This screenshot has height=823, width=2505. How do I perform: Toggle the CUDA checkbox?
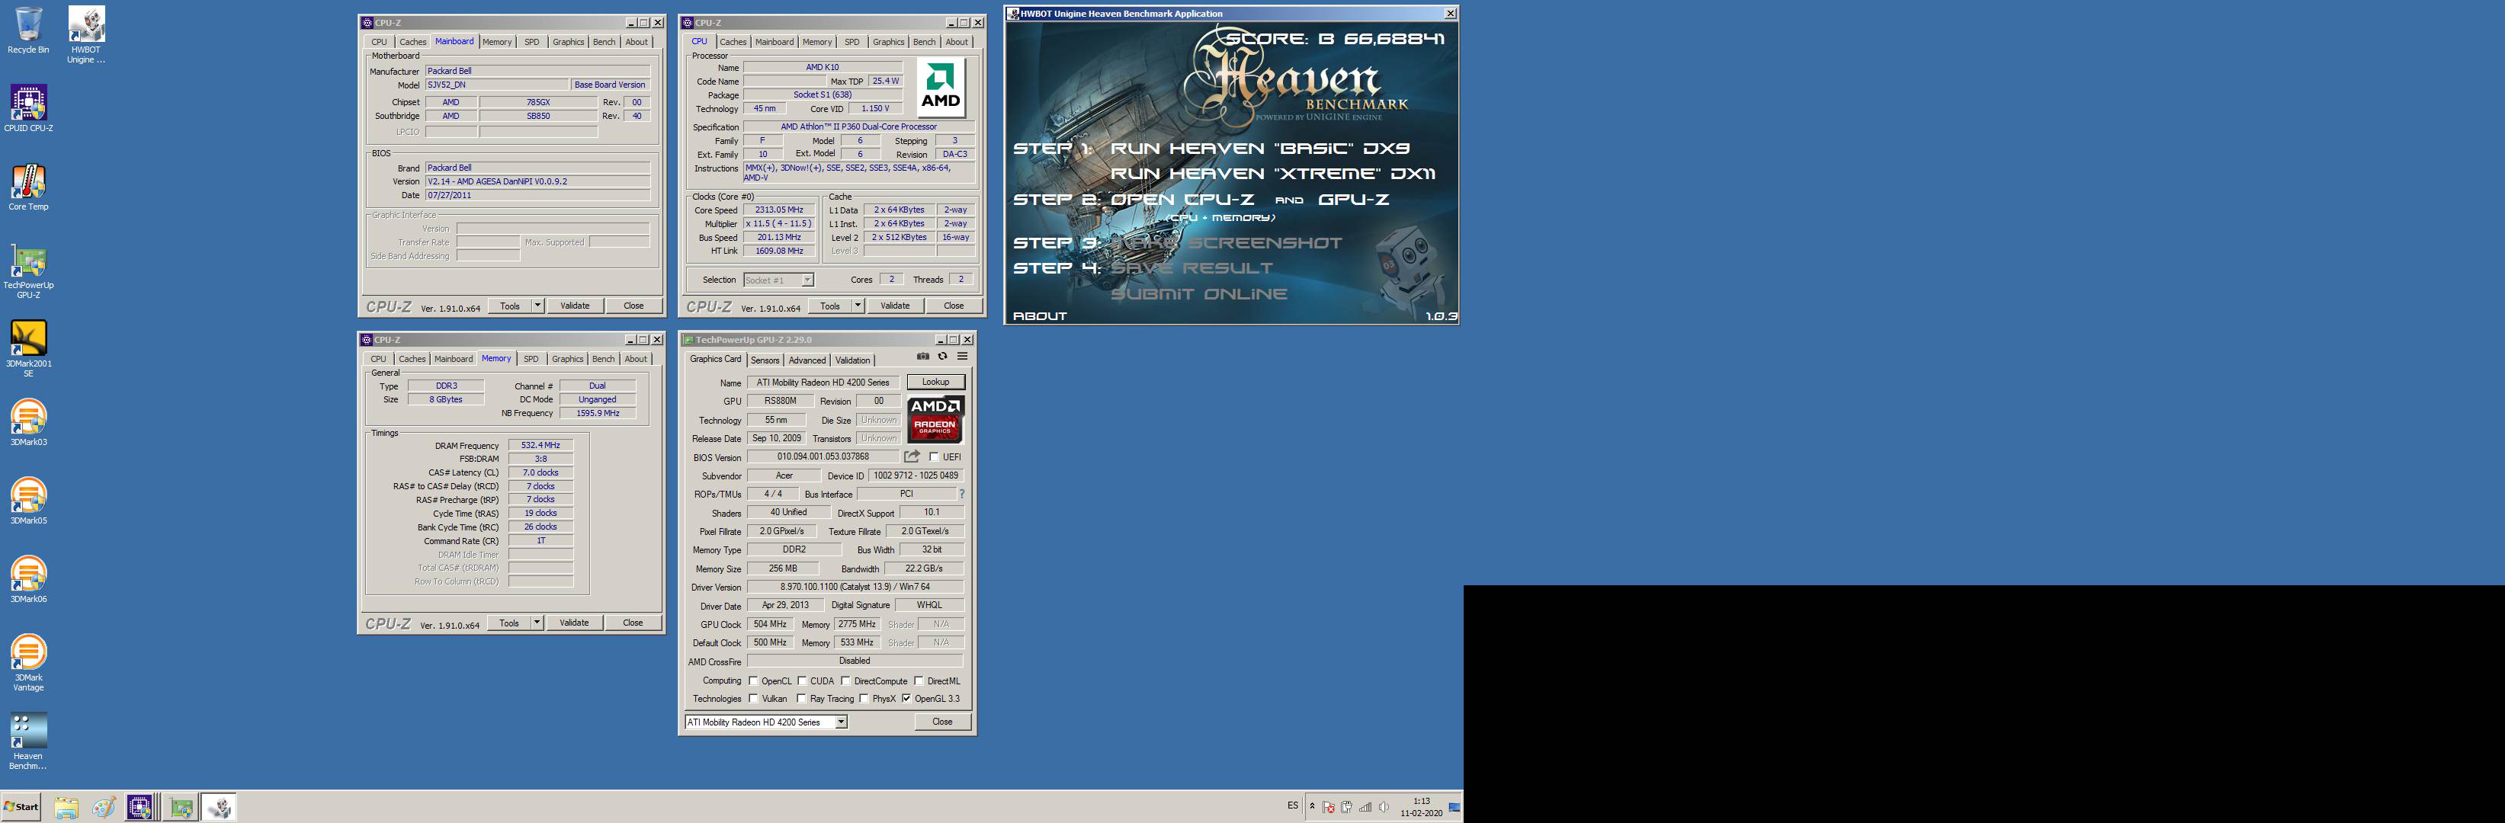tap(802, 681)
